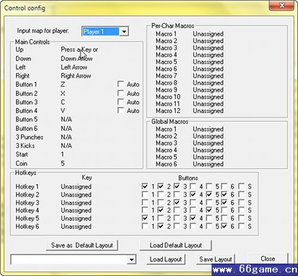The height and width of the screenshot is (276, 298).
Task: Check button 3 for Hotkey 6
Action: point(176,226)
